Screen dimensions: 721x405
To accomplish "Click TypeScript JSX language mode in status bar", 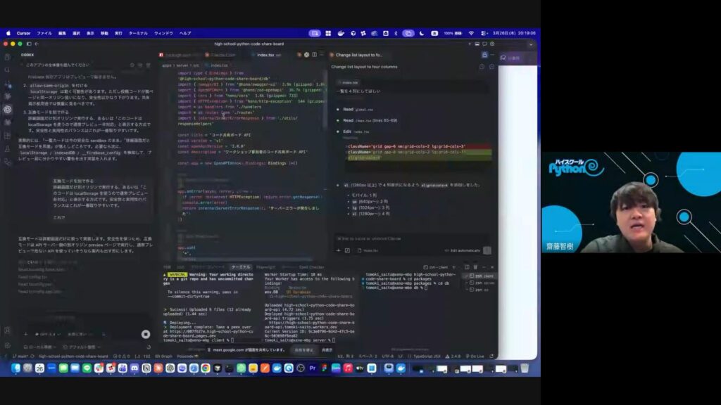I will pyautogui.click(x=426, y=356).
